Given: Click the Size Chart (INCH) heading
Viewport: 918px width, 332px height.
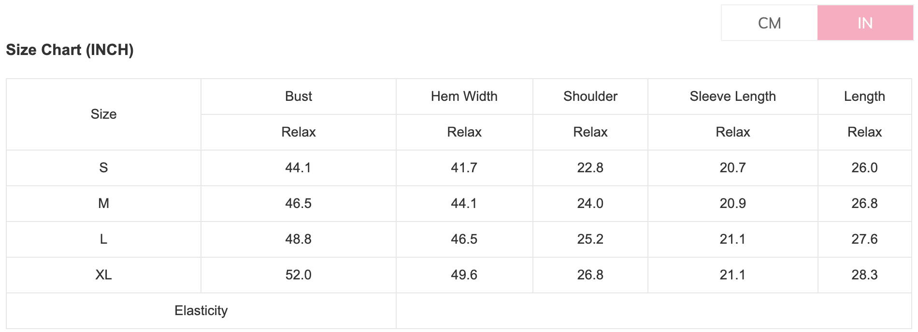Looking at the screenshot, I should 70,50.
